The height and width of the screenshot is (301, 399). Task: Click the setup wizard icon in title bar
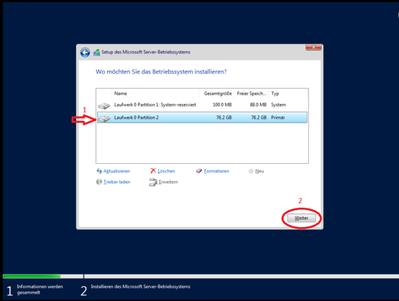97,53
